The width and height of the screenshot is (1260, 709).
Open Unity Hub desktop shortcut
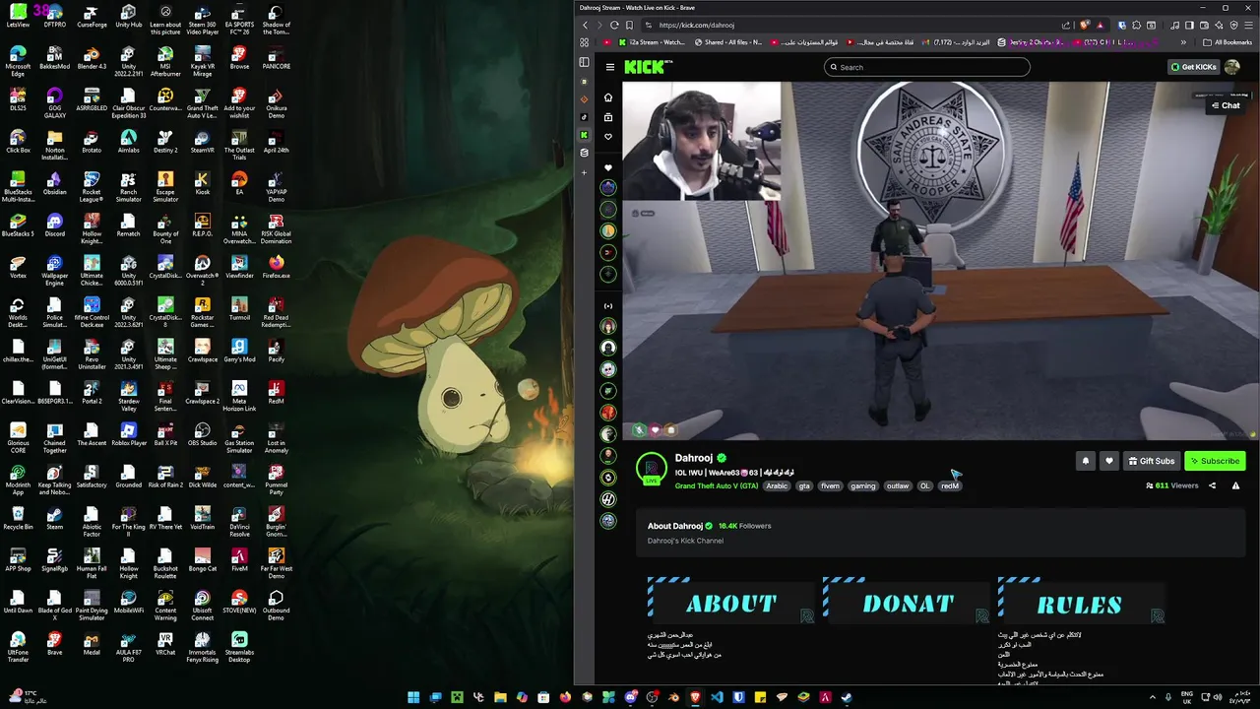(x=128, y=15)
